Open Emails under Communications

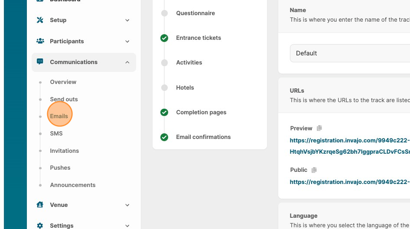tap(59, 116)
